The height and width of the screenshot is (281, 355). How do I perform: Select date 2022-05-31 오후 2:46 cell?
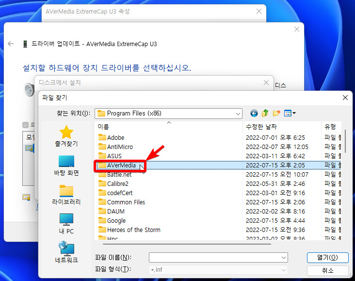coord(275,184)
